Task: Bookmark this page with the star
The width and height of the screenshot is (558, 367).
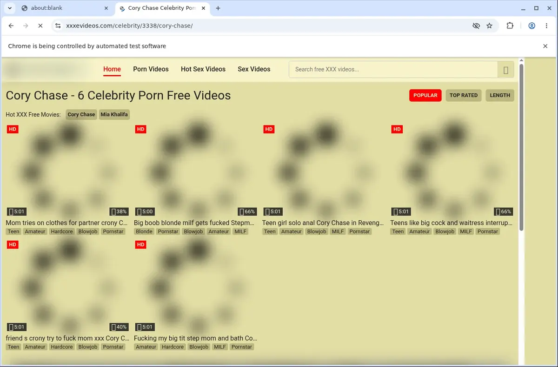Action: point(489,26)
